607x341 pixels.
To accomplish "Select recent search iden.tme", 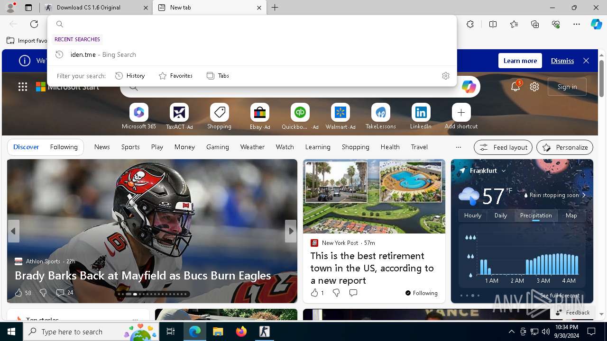I will [252, 54].
